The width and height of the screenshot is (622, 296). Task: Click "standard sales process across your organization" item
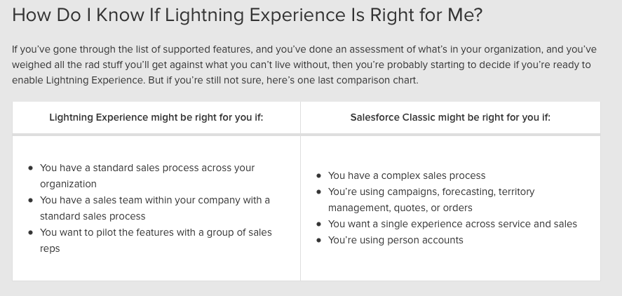point(147,176)
